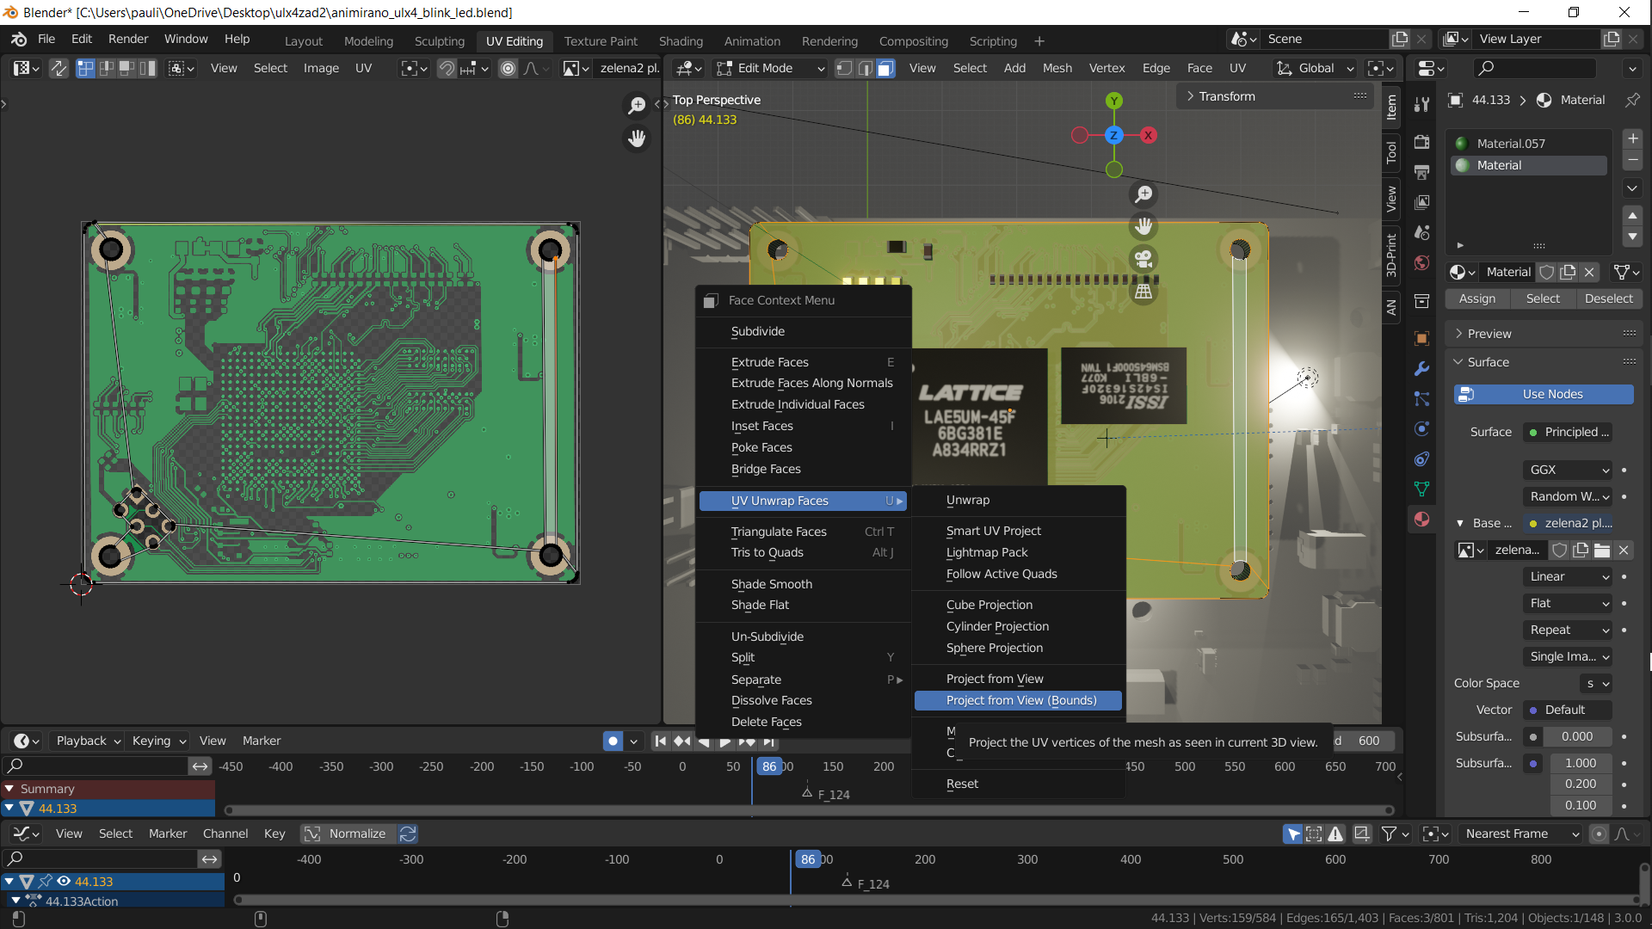Click the unlink X next to zelena image
The height and width of the screenshot is (929, 1652).
click(1624, 550)
